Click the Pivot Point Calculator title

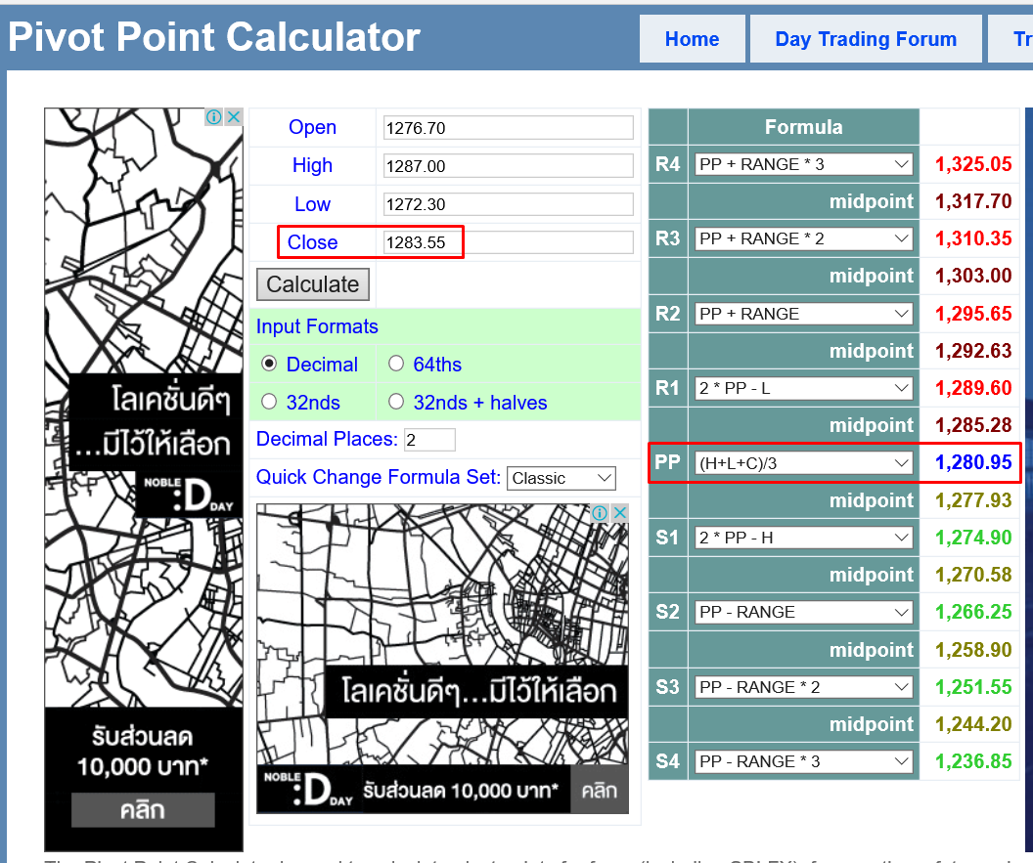coord(214,37)
